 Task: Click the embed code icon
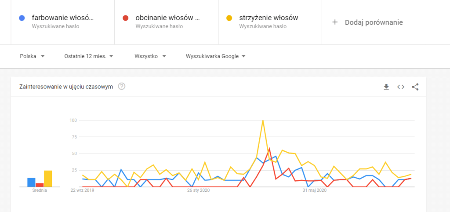click(x=400, y=87)
